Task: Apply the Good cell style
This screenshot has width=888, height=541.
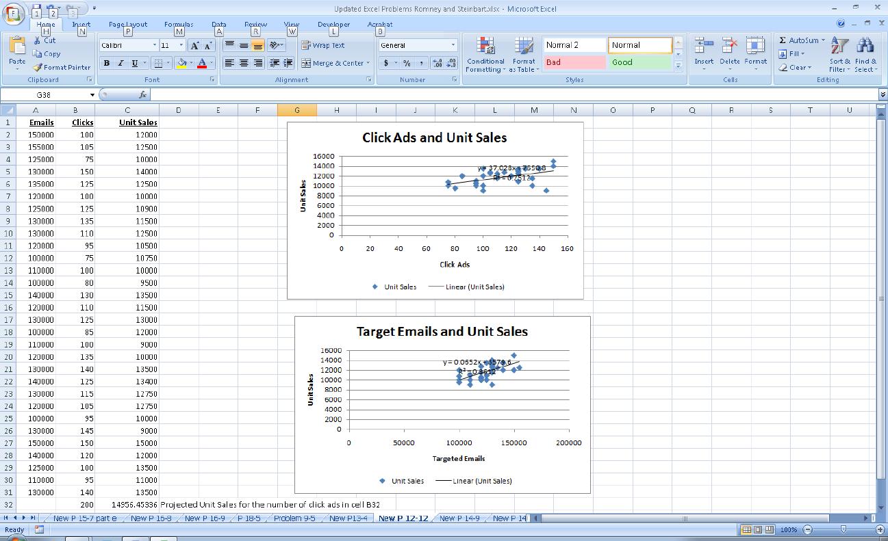Action: (x=640, y=62)
